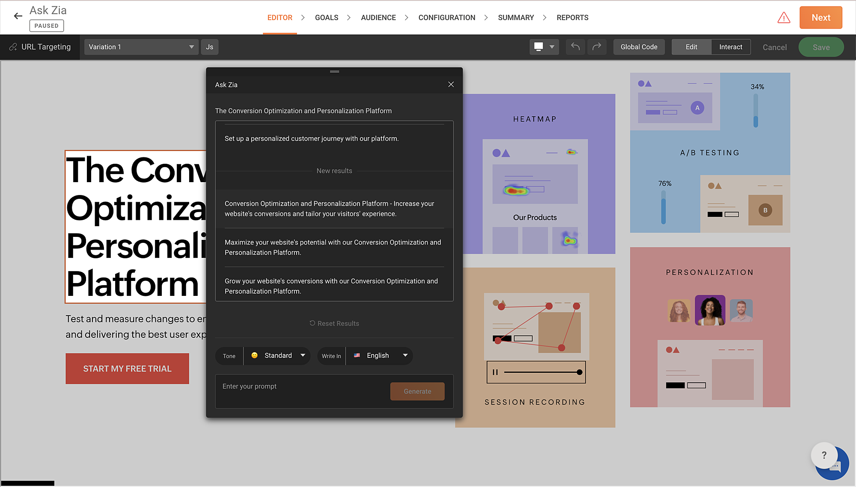Click the orange Next button

click(x=820, y=18)
